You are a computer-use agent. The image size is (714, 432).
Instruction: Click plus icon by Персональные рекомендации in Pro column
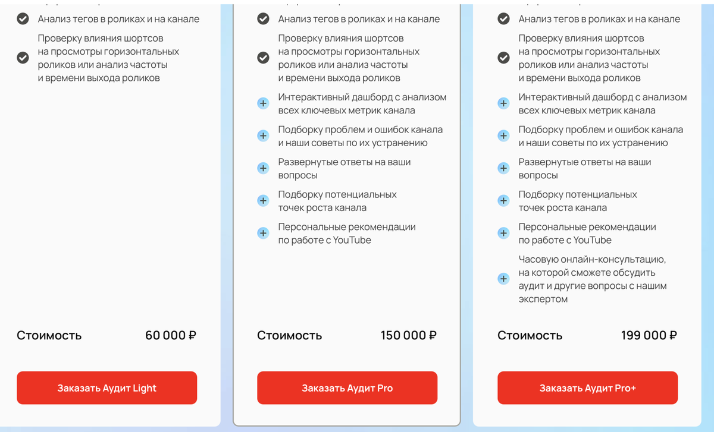point(263,233)
